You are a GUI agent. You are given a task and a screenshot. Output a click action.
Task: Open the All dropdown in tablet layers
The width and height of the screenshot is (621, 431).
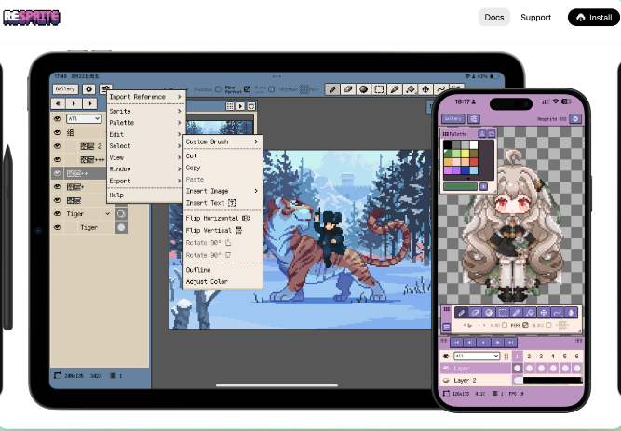coord(83,119)
